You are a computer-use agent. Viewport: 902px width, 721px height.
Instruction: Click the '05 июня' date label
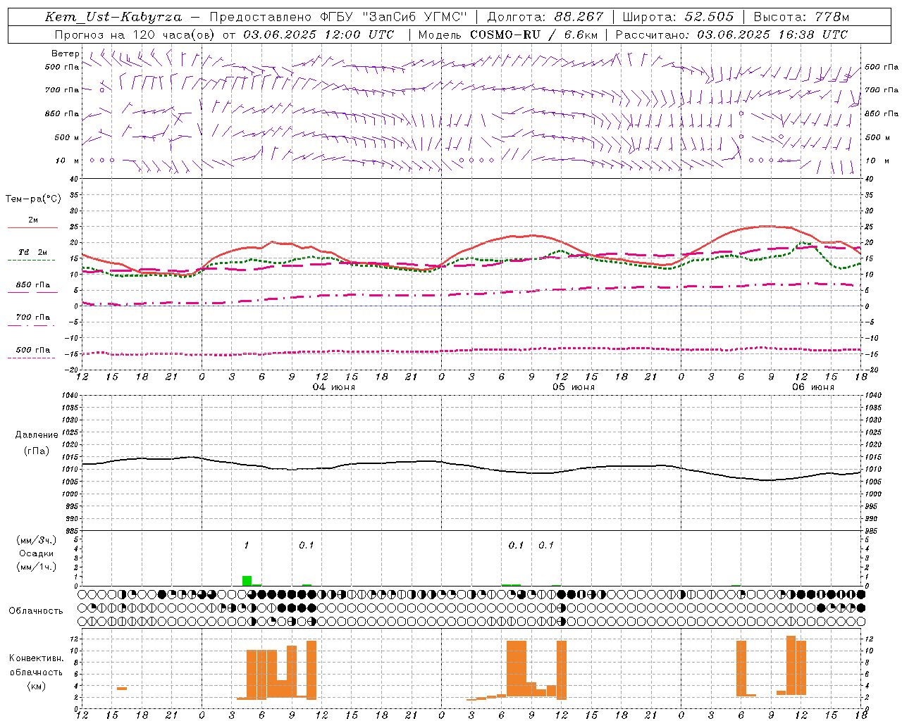(x=574, y=387)
